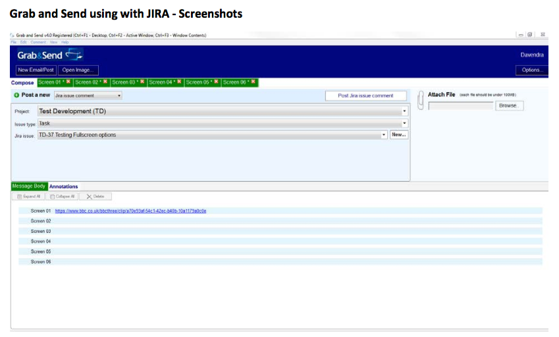Viewport: 559px width, 337px height.
Task: Minimize the Grab and Send window
Action: (x=521, y=34)
